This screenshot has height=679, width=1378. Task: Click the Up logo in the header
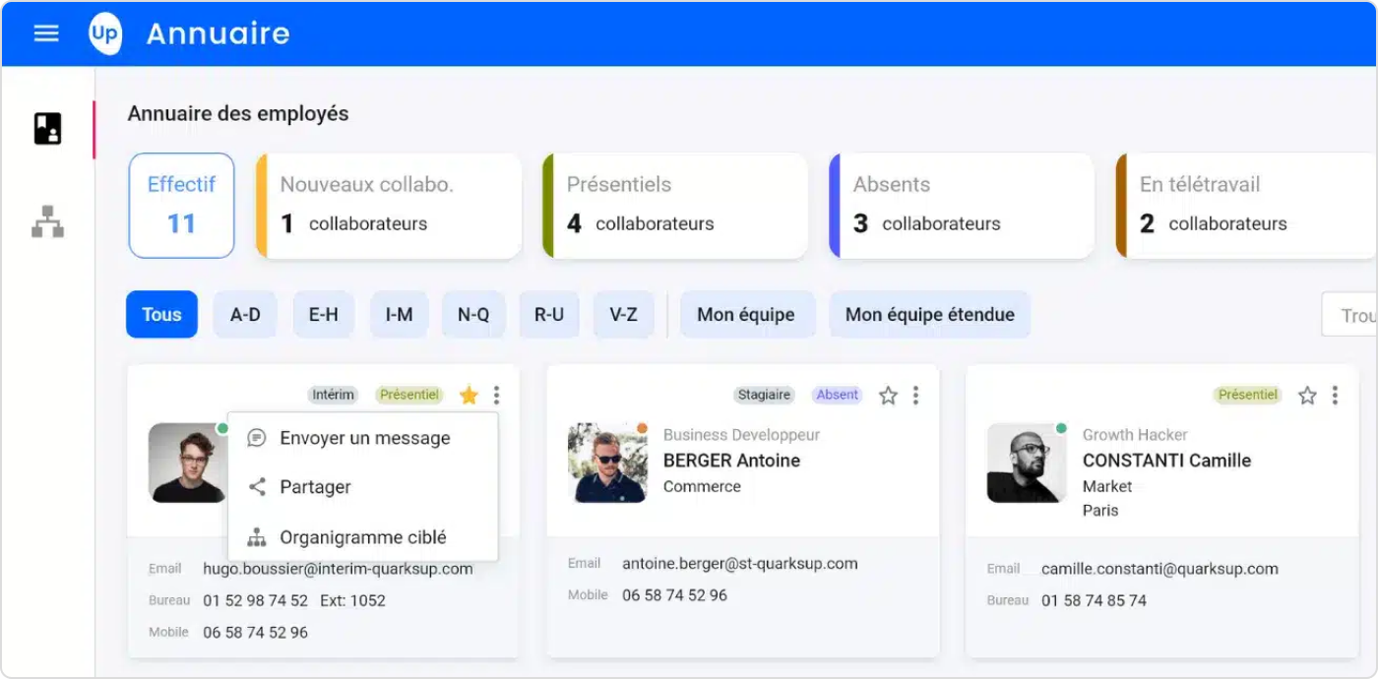[x=105, y=33]
